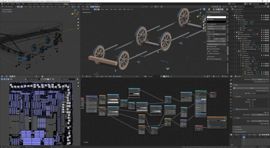This screenshot has width=270, height=148.
Task: Open the Edit menu
Action: [8, 4]
